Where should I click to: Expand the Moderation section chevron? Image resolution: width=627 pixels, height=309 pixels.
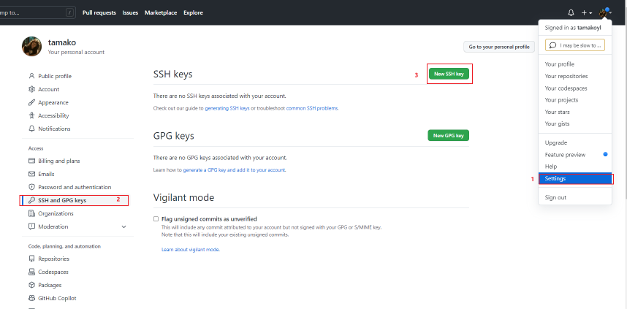[123, 226]
